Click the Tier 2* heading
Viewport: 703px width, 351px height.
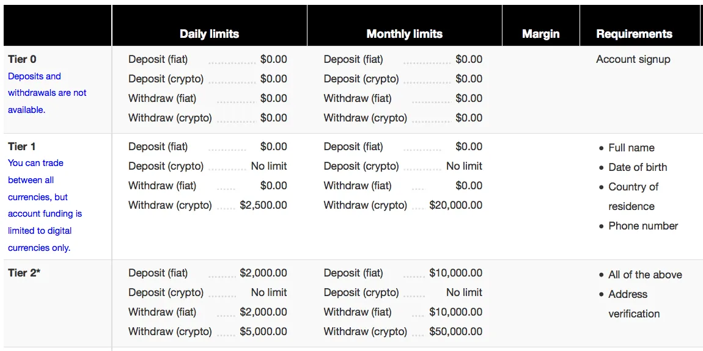point(24,273)
